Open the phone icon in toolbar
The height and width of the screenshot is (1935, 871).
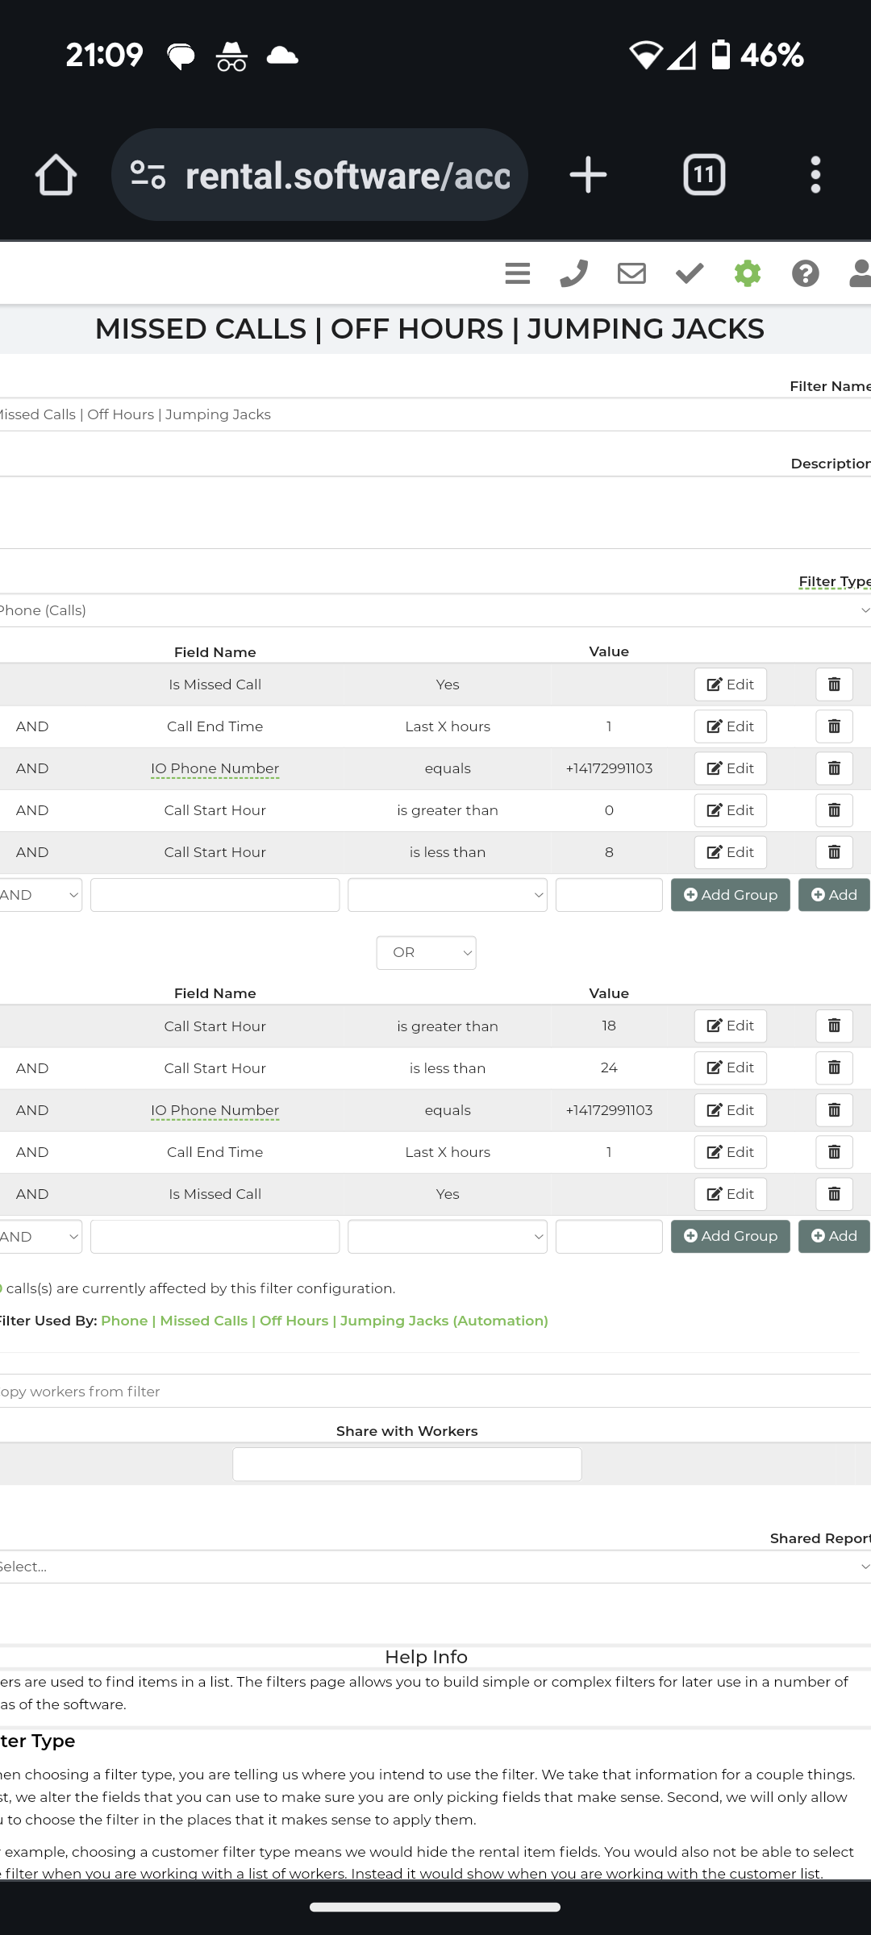tap(573, 274)
